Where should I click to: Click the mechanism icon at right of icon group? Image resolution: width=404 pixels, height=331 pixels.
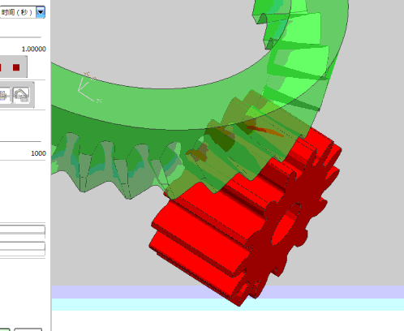(x=21, y=96)
